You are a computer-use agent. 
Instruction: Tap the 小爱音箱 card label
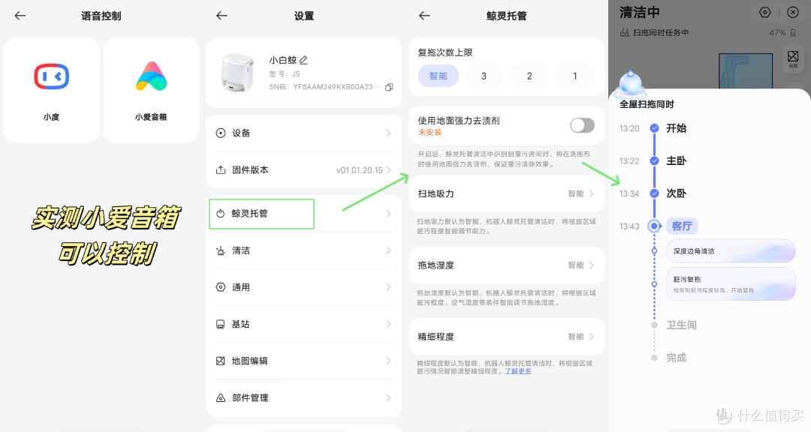(151, 117)
